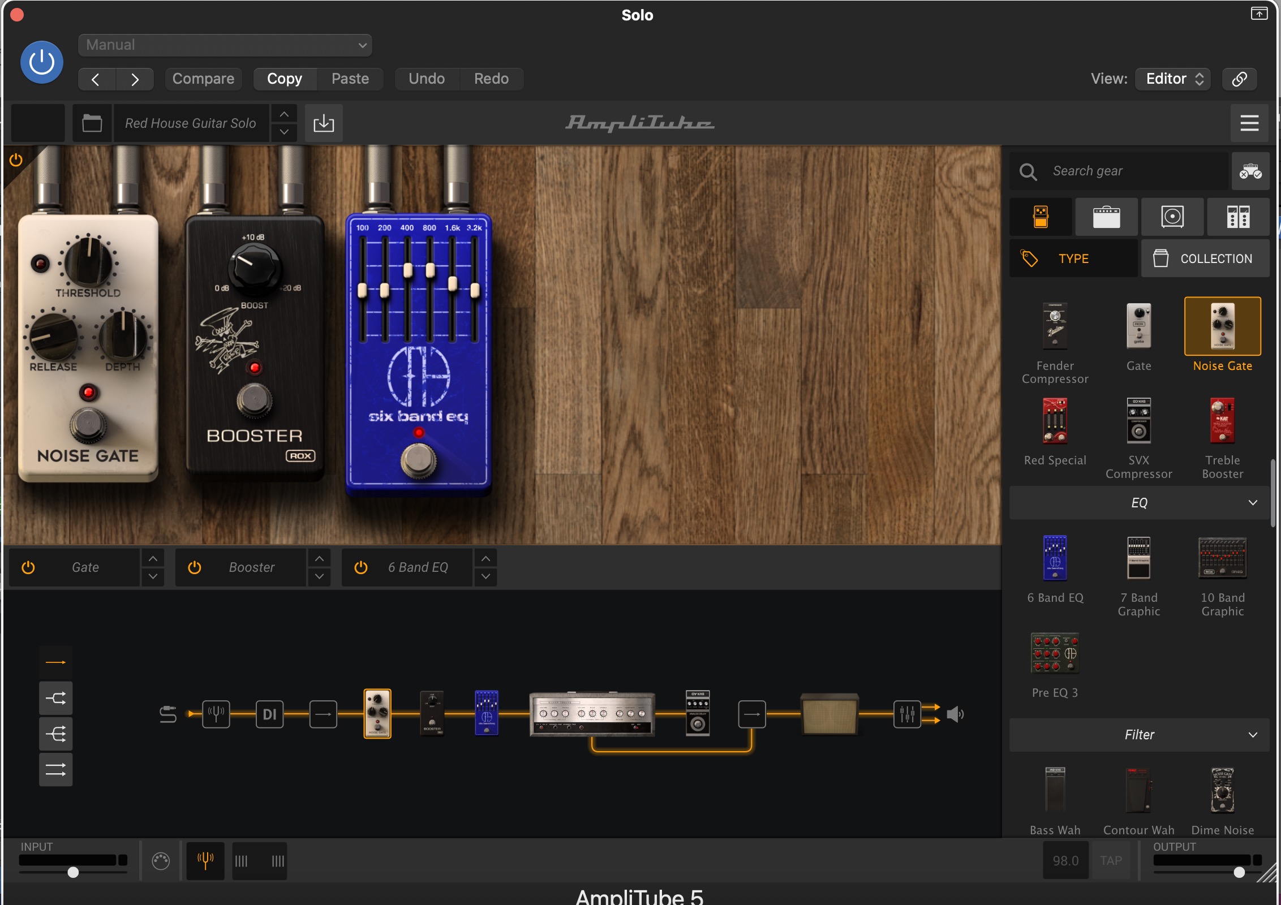Select previous preset with up chevron
The width and height of the screenshot is (1281, 905).
[x=284, y=114]
